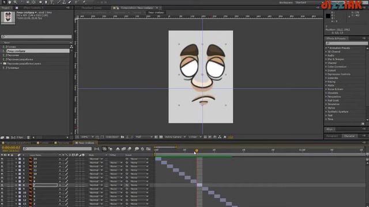This screenshot has width=369, height=207.
Task: Open Graph Editor in timeline
Action: click(x=148, y=149)
